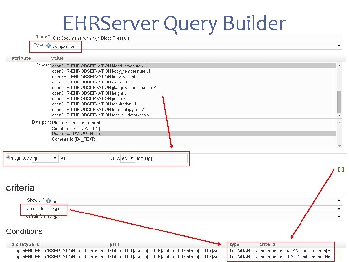Screen dimensions: 349x262
Task: Remove the condition row with magnitude gt 140
Action: coord(339,251)
